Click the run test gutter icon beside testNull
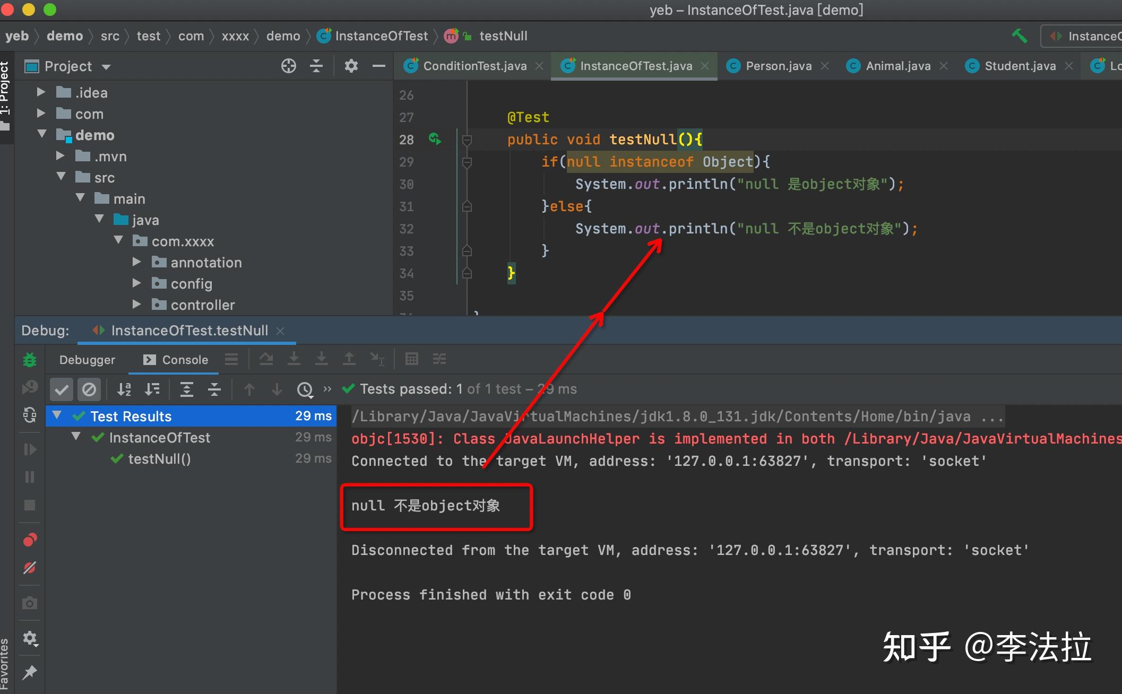Screen dimensions: 1122x694 point(435,139)
